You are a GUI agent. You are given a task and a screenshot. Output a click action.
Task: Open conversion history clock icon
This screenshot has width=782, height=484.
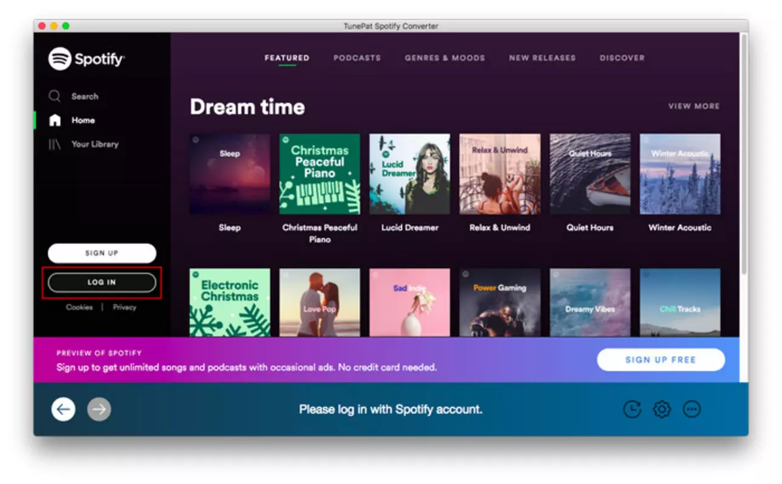pos(632,410)
